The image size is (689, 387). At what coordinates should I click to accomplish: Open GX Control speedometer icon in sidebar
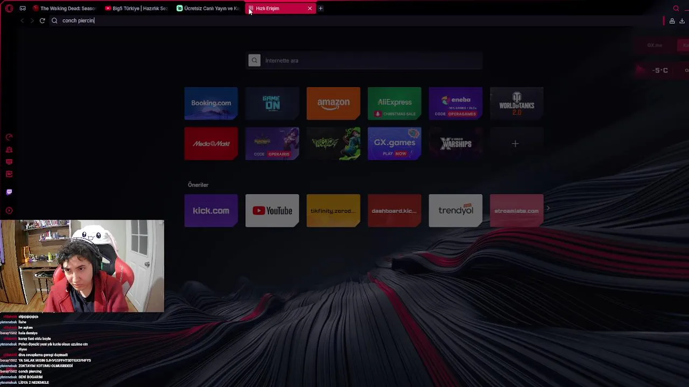point(9,138)
